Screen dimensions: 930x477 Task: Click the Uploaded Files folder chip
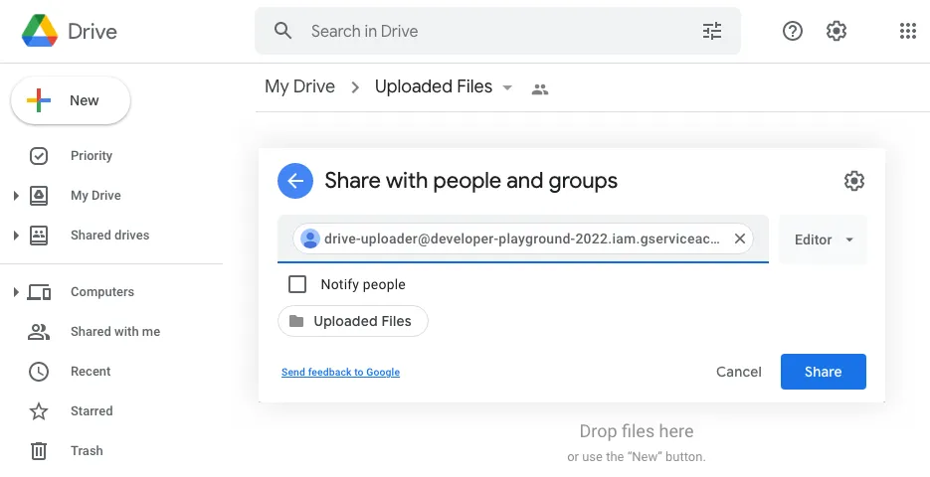353,321
